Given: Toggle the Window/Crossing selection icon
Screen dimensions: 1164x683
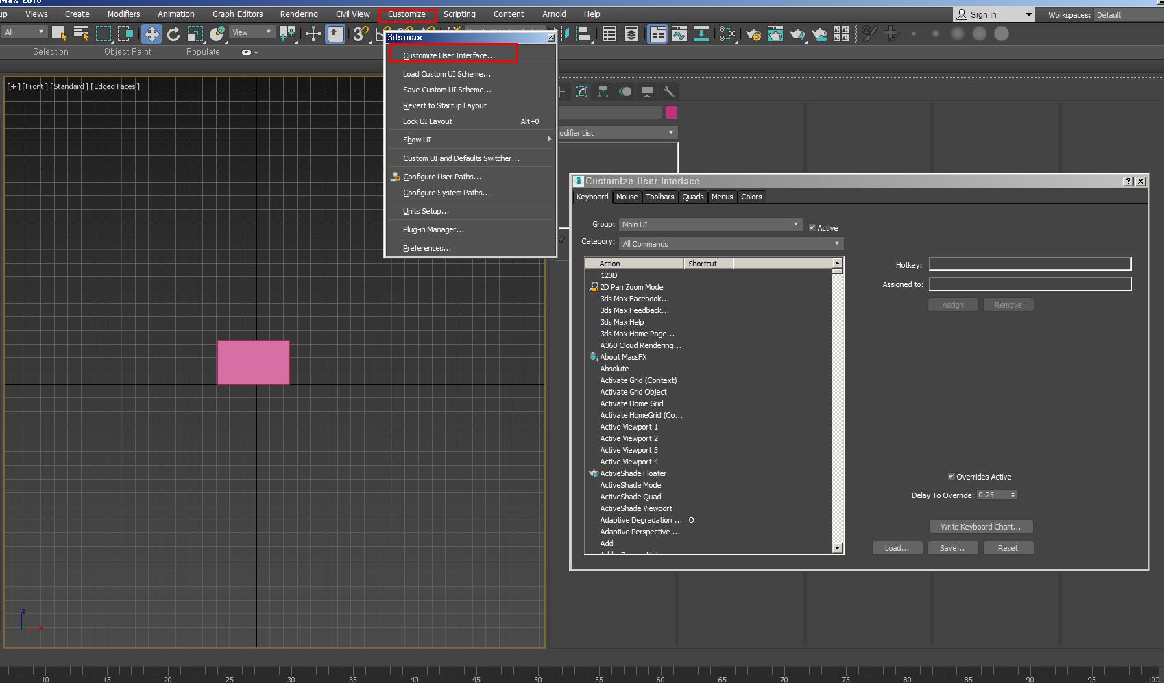Looking at the screenshot, I should point(125,34).
